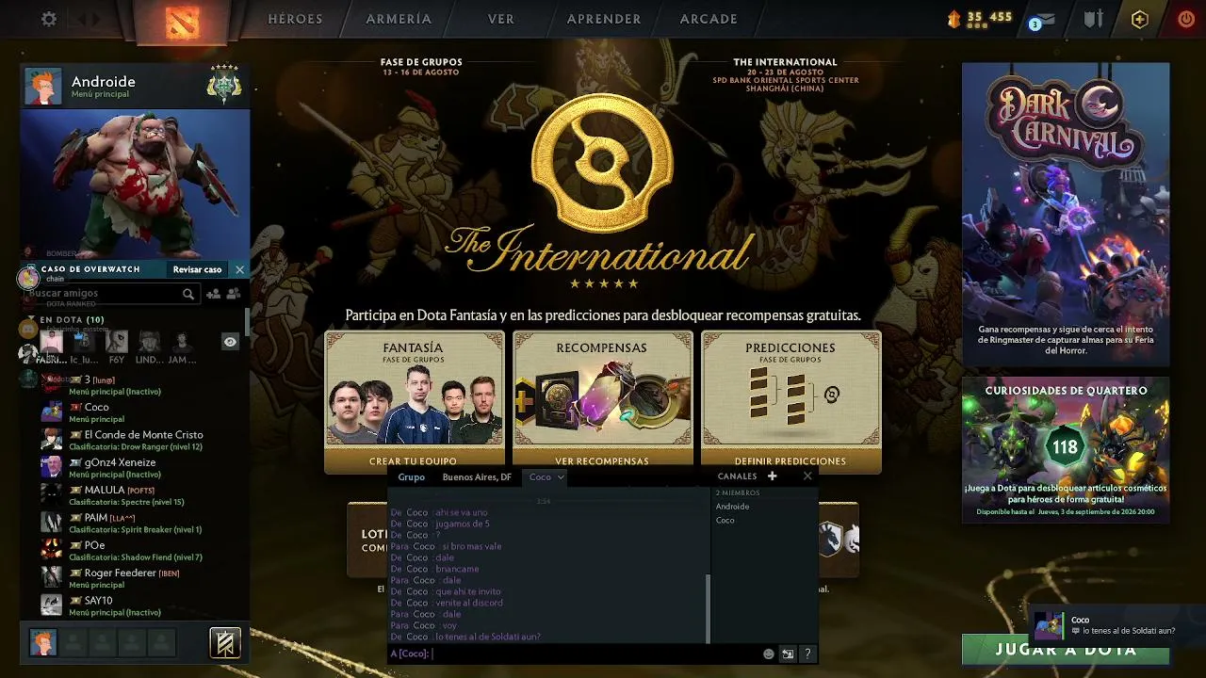Click the chat message input field
Screen dimensions: 1206x678
point(575,654)
